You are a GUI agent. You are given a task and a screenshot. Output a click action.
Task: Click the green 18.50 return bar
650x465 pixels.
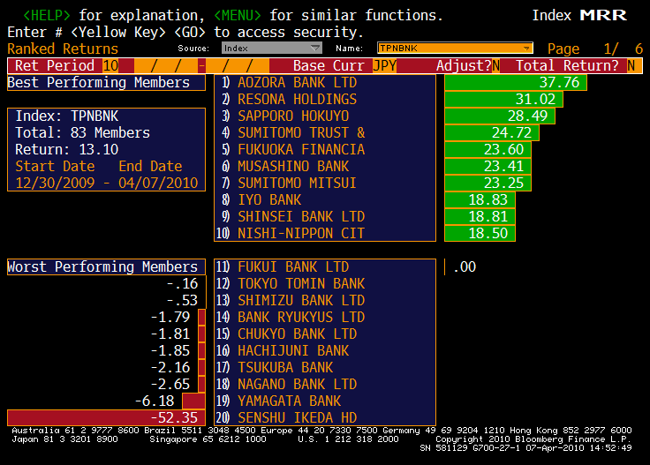(x=480, y=234)
